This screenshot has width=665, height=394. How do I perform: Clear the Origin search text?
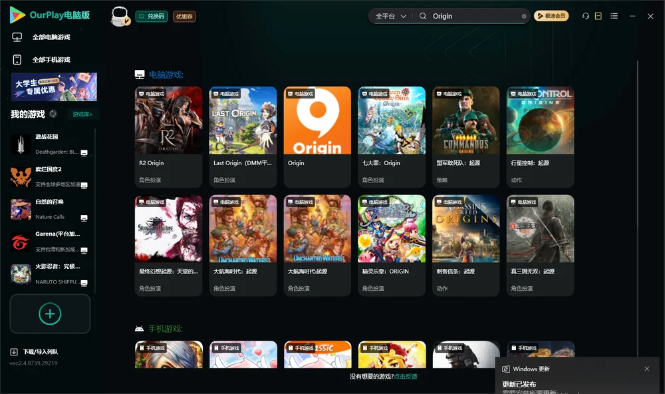[524, 17]
